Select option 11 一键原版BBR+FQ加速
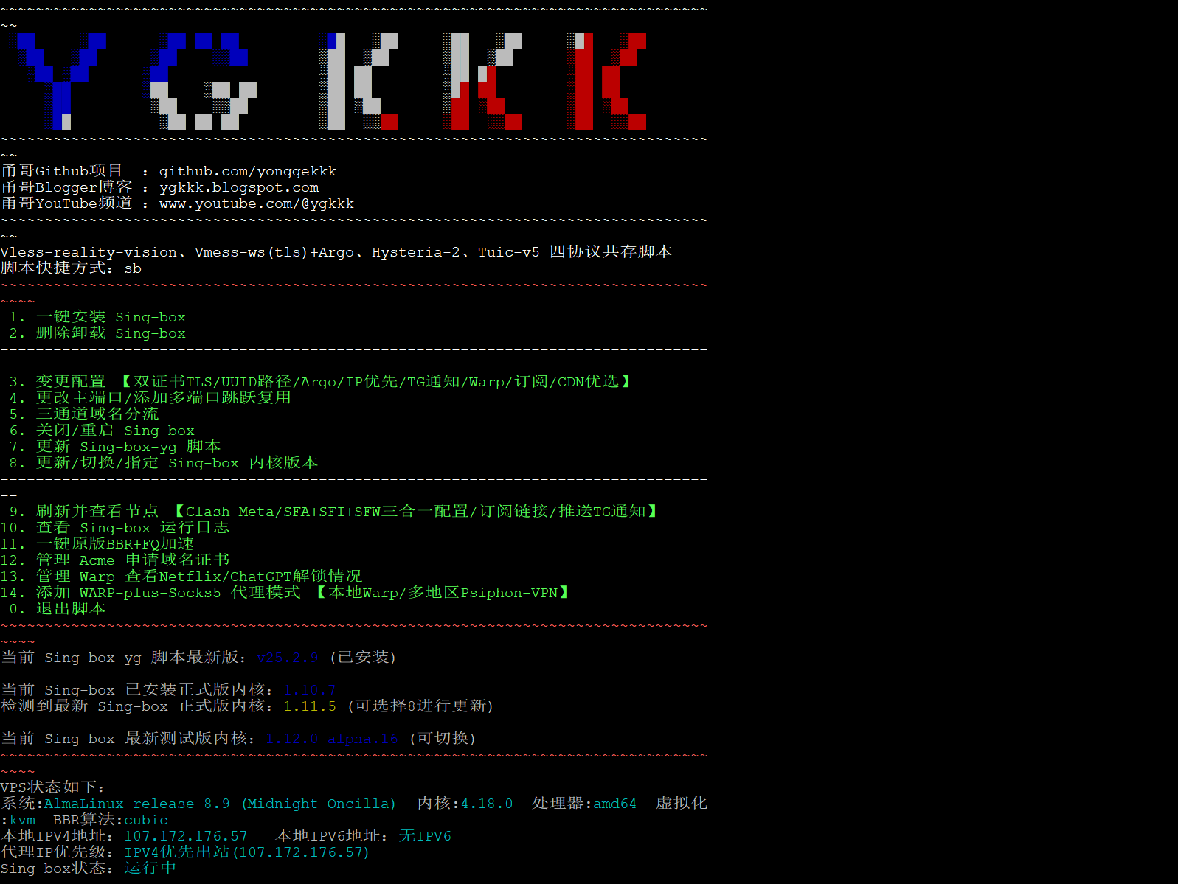 click(114, 544)
